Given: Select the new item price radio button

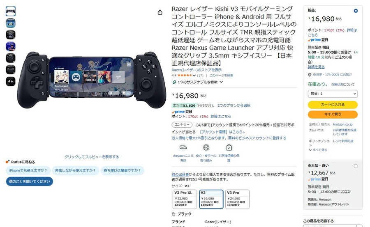Looking at the screenshot, I should 356,11.
